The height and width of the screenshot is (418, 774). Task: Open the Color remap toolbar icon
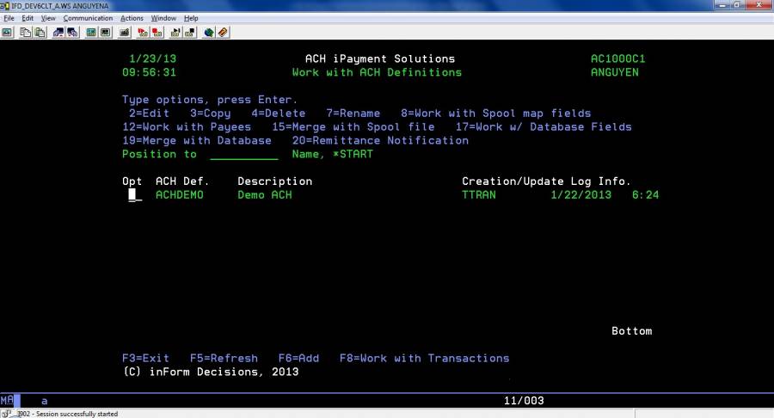(105, 33)
